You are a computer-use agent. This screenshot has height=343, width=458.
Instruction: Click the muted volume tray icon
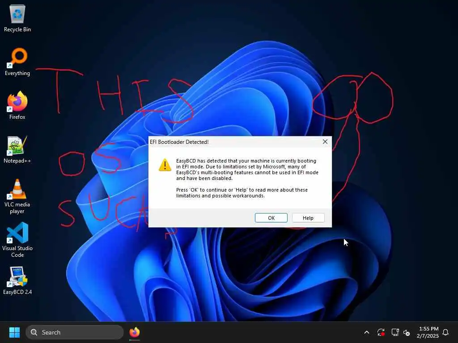coord(407,332)
